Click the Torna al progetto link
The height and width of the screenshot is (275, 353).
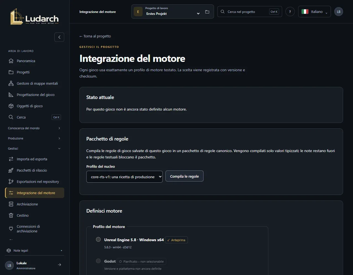click(95, 36)
